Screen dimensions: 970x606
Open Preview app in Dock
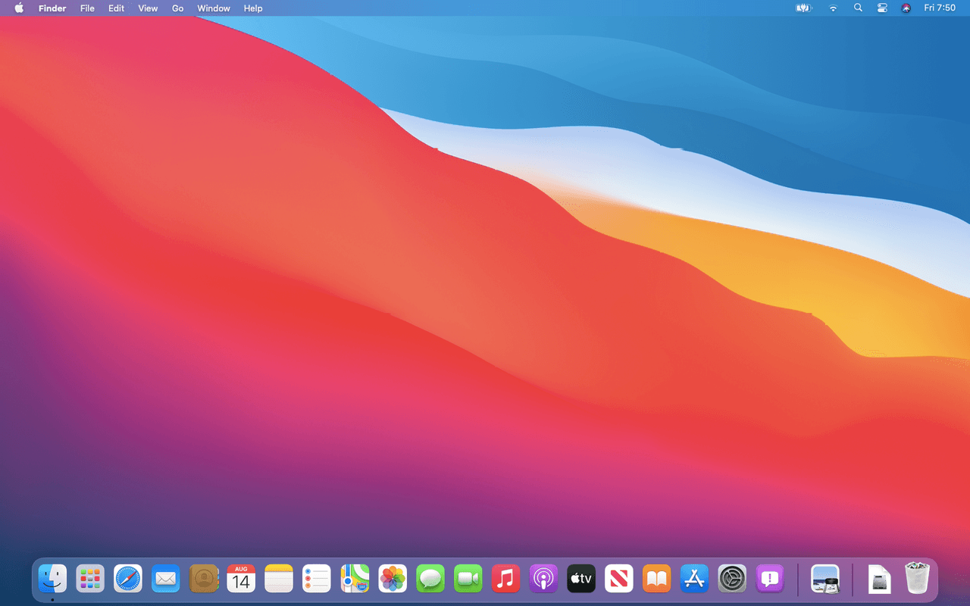pos(825,579)
